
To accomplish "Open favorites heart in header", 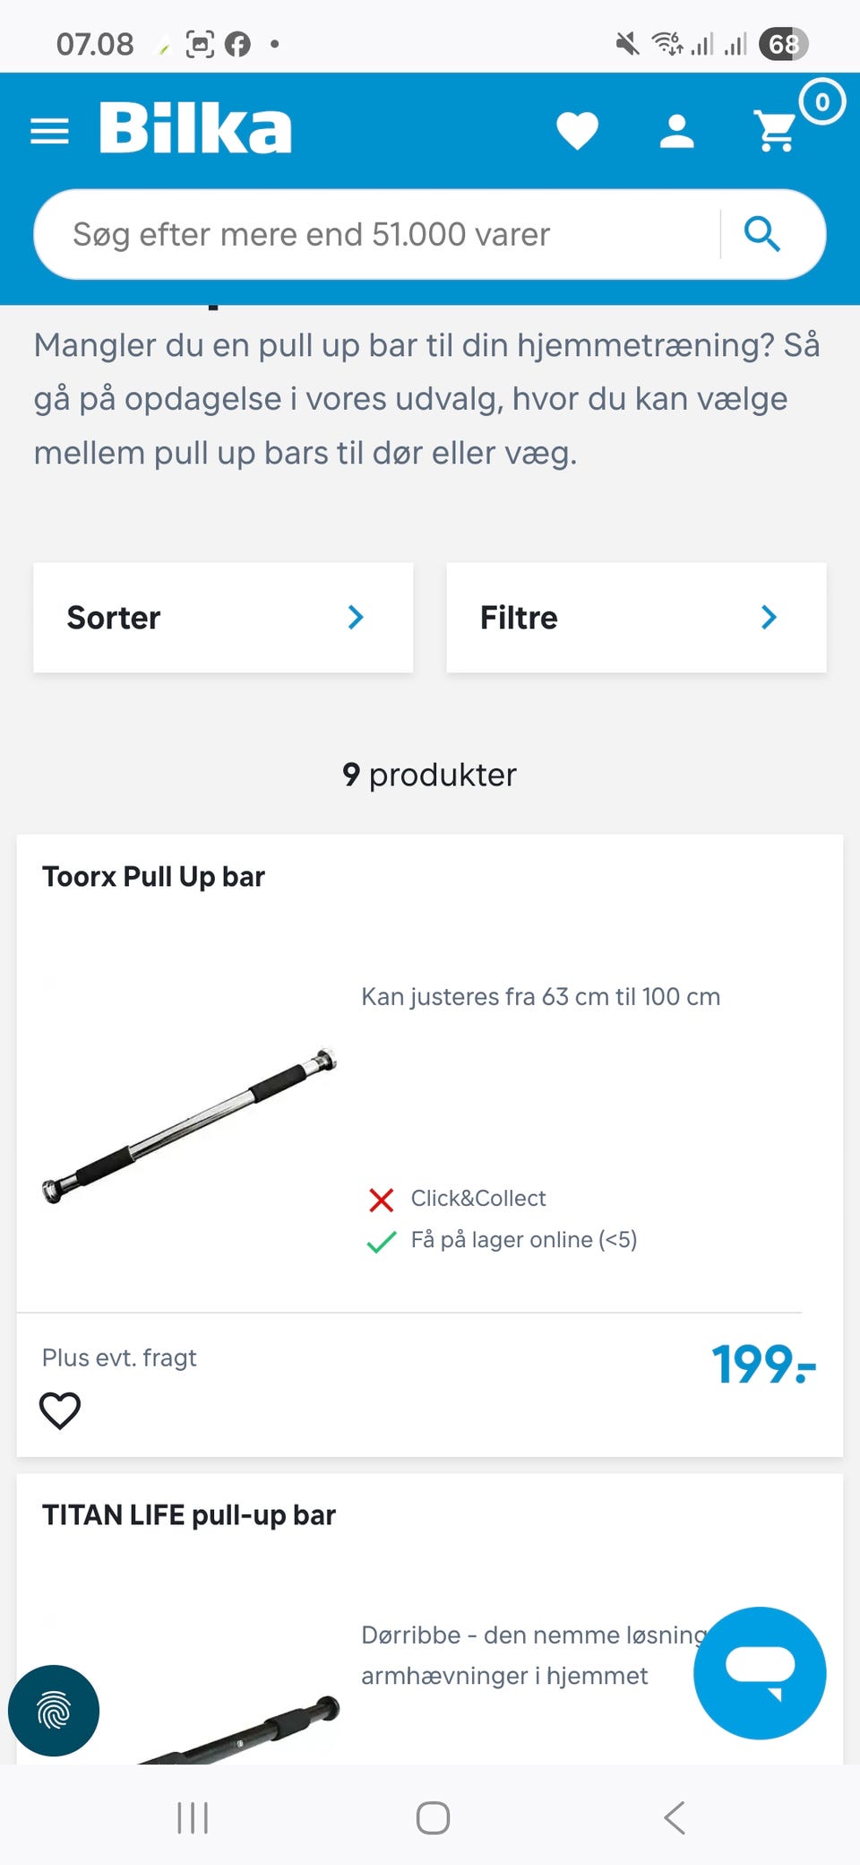I will (x=577, y=131).
